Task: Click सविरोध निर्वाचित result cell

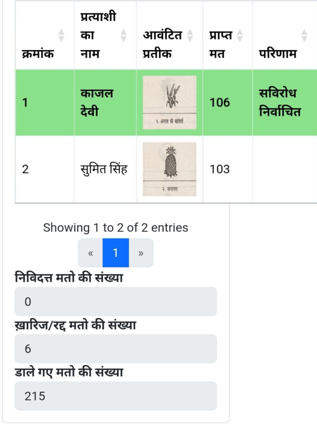Action: click(x=285, y=102)
